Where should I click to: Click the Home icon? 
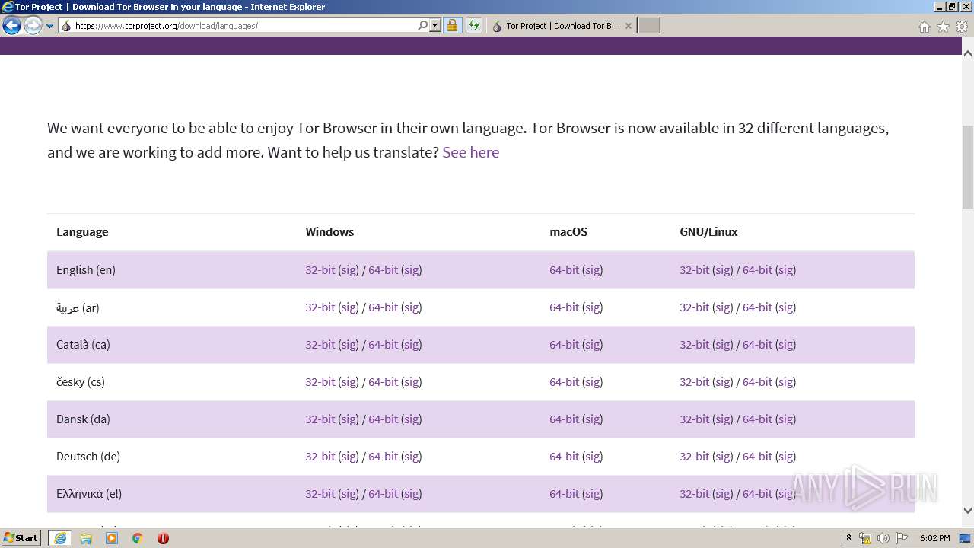[x=924, y=27]
